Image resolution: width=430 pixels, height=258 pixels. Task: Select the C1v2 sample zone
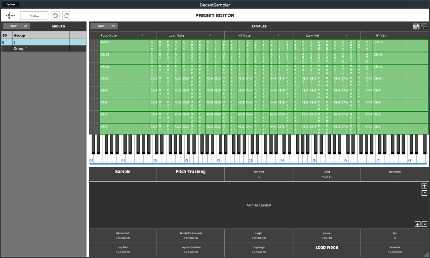coord(154,129)
